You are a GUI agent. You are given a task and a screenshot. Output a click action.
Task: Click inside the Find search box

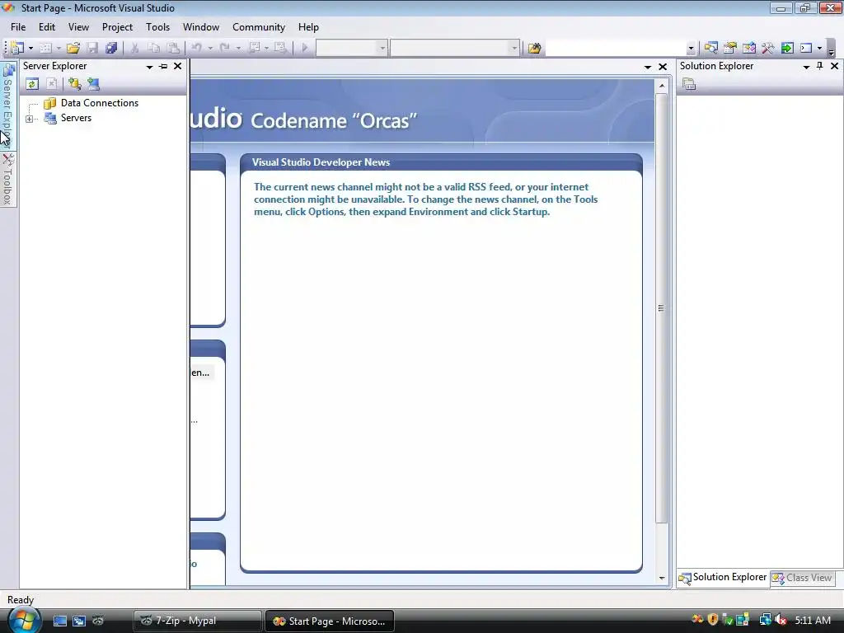tap(615, 48)
